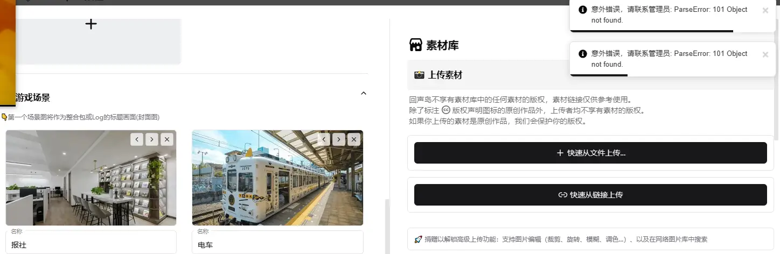Move the 报社 scene image left
The image size is (780, 254).
(x=137, y=139)
